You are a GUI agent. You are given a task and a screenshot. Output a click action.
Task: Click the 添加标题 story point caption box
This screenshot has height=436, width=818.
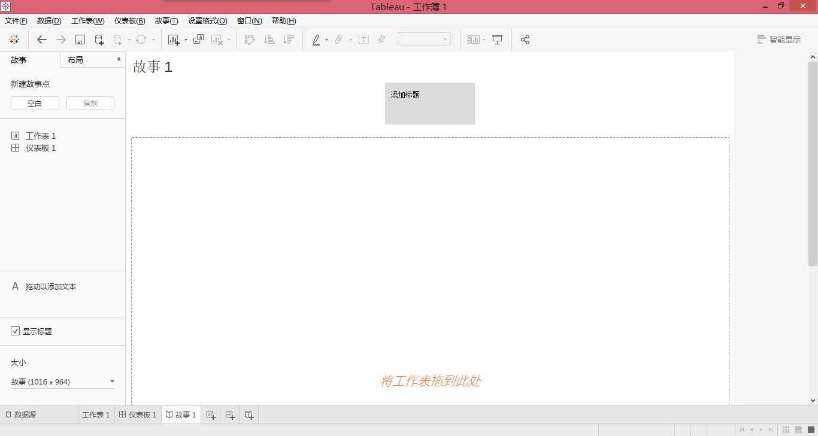(430, 104)
